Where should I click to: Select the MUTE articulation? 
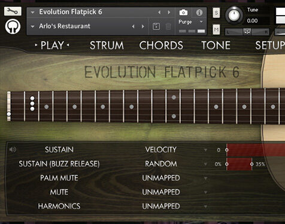[x=59, y=192]
